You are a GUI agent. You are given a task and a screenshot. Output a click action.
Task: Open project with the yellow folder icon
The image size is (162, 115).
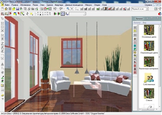click(14, 9)
